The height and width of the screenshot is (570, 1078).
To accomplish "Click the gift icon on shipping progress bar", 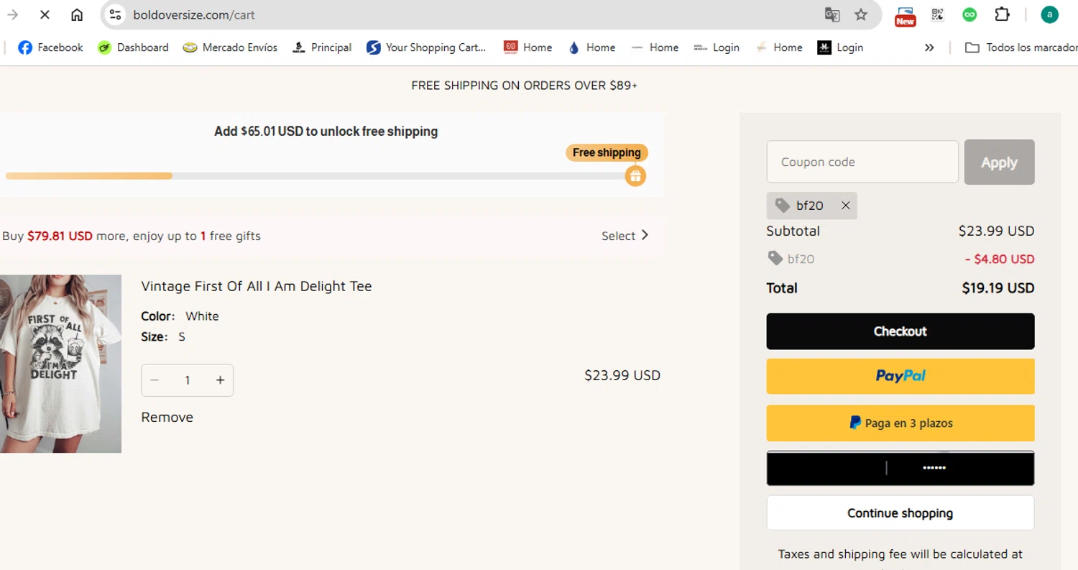I will pyautogui.click(x=635, y=176).
